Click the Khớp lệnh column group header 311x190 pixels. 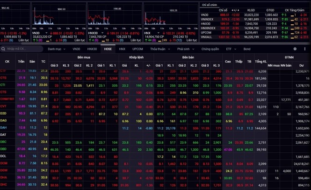click(x=136, y=57)
